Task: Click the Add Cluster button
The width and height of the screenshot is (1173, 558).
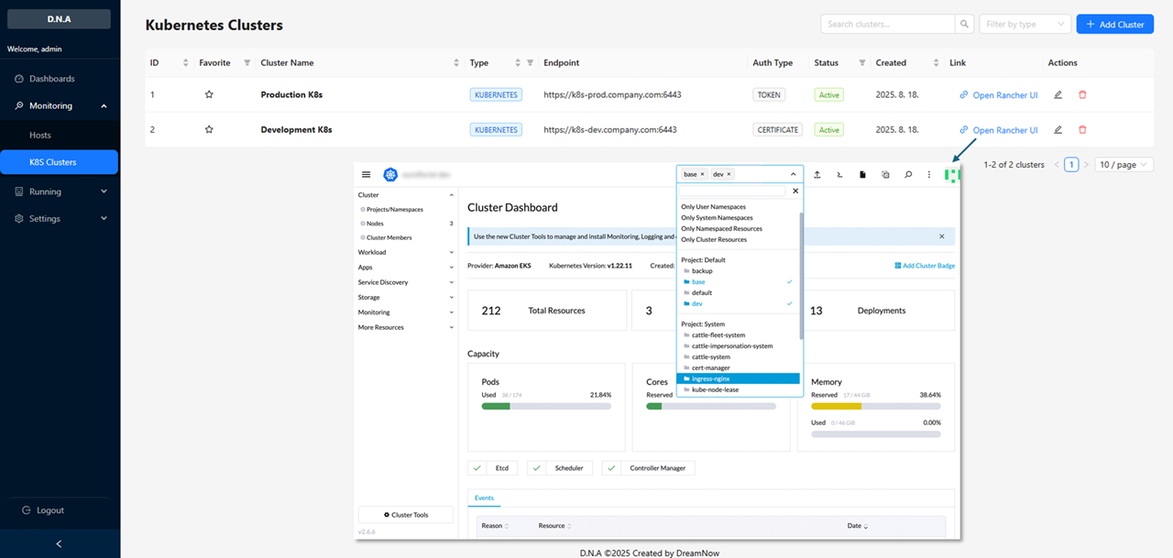Action: tap(1114, 23)
